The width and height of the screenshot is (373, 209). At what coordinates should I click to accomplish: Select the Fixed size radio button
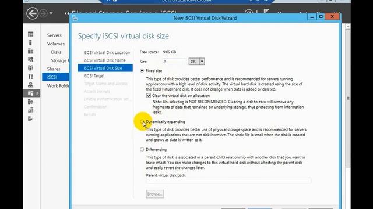coord(142,71)
